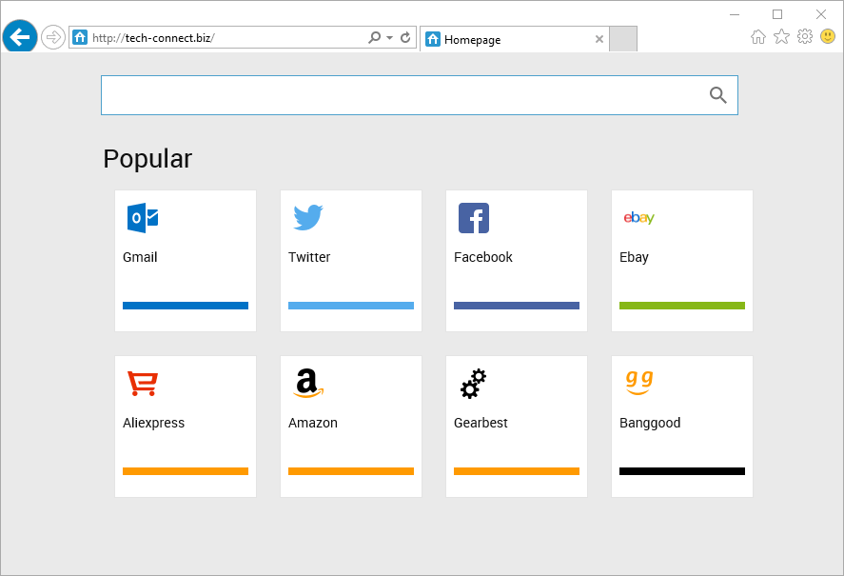Screen dimensions: 844x576
Task: Open the Ebay link label
Action: click(x=634, y=258)
